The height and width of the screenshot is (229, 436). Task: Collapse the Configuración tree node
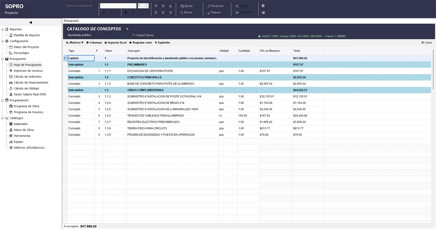[x=3, y=41]
